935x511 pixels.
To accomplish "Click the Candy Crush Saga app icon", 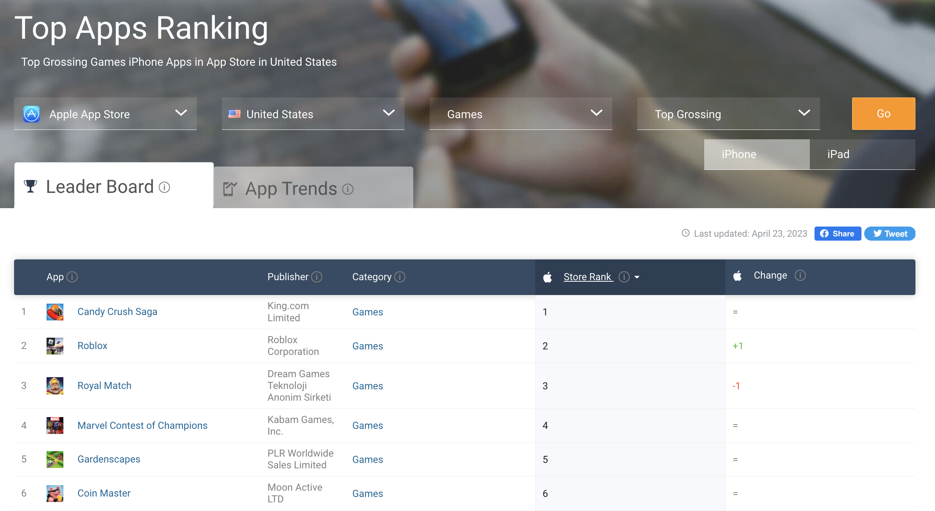I will [x=55, y=312].
